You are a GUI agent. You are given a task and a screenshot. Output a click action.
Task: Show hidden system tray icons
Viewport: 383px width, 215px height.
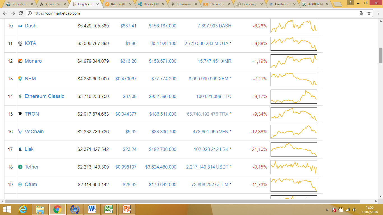[327, 210]
